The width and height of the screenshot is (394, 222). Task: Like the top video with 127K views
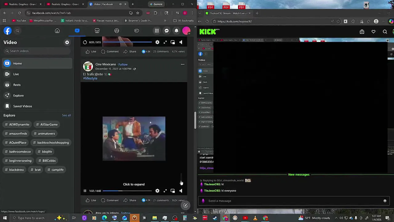[x=91, y=51]
